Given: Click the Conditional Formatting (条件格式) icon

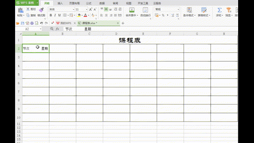Looking at the screenshot, I should (189, 10).
